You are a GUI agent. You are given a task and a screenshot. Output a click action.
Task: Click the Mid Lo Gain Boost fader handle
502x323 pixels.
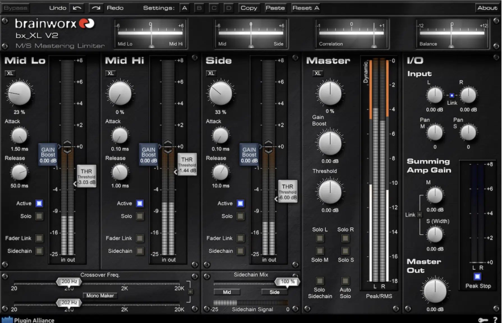[x=48, y=154]
